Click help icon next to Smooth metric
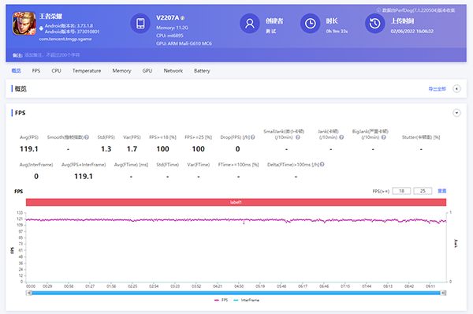The image size is (473, 314). (87, 137)
